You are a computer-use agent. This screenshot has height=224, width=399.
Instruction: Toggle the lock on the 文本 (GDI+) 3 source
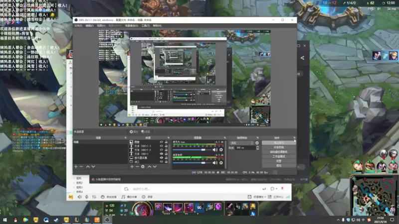[166, 146]
